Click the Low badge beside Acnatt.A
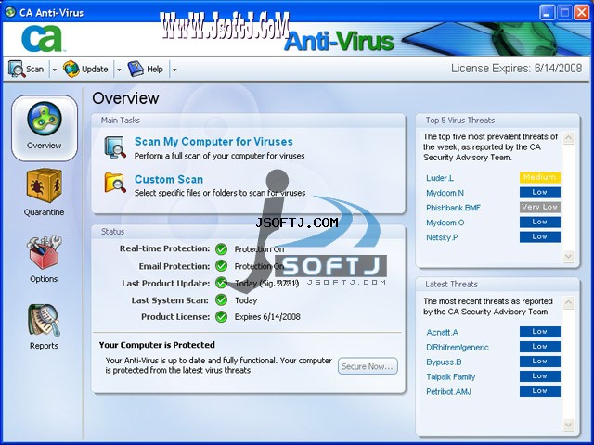Image resolution: width=594 pixels, height=445 pixels. (x=540, y=332)
